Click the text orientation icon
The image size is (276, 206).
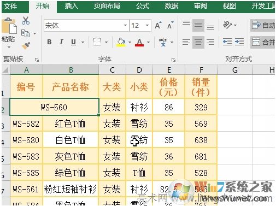[227, 25]
